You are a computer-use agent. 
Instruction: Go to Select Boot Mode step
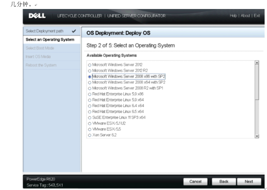(52, 48)
